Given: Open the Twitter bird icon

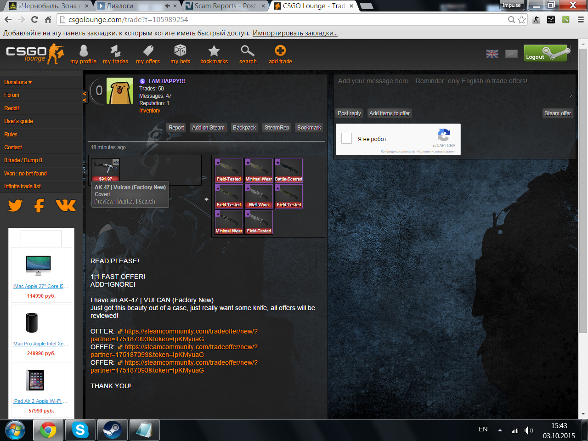Looking at the screenshot, I should click(x=15, y=205).
